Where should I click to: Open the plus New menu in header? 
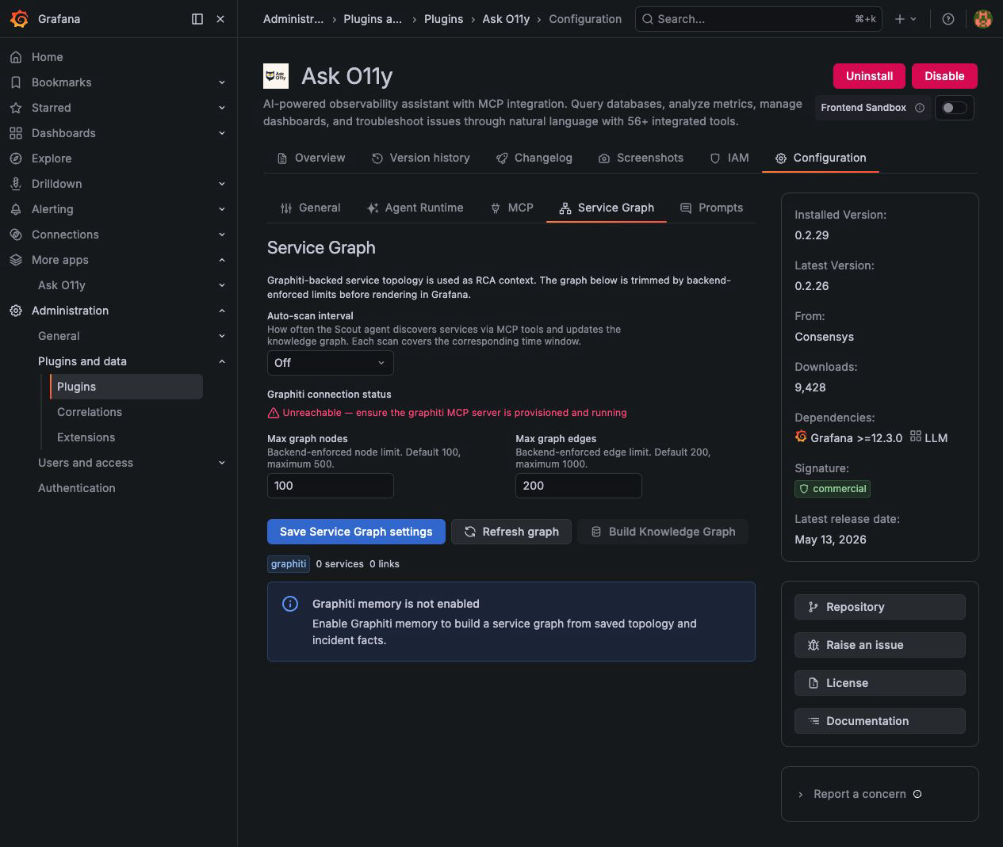point(905,19)
